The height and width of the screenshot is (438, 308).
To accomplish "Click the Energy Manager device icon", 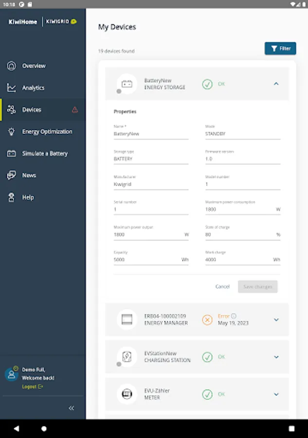I will tap(127, 320).
